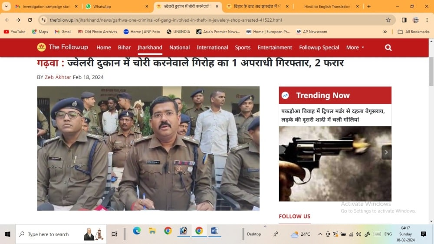Bookmark this page with the star icon
The width and height of the screenshot is (434, 244).
click(388, 20)
